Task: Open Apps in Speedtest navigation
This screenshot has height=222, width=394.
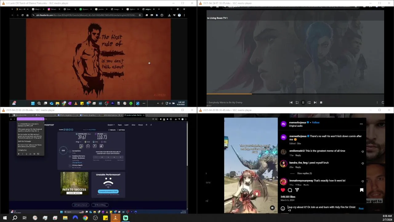Action: click(x=120, y=125)
